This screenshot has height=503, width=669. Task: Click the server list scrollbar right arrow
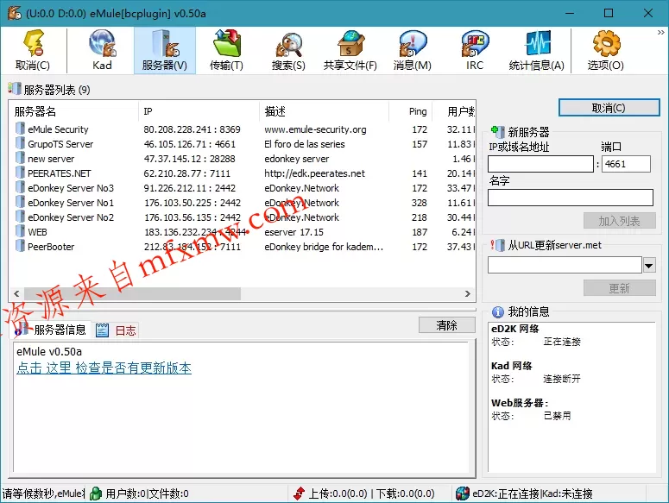468,293
